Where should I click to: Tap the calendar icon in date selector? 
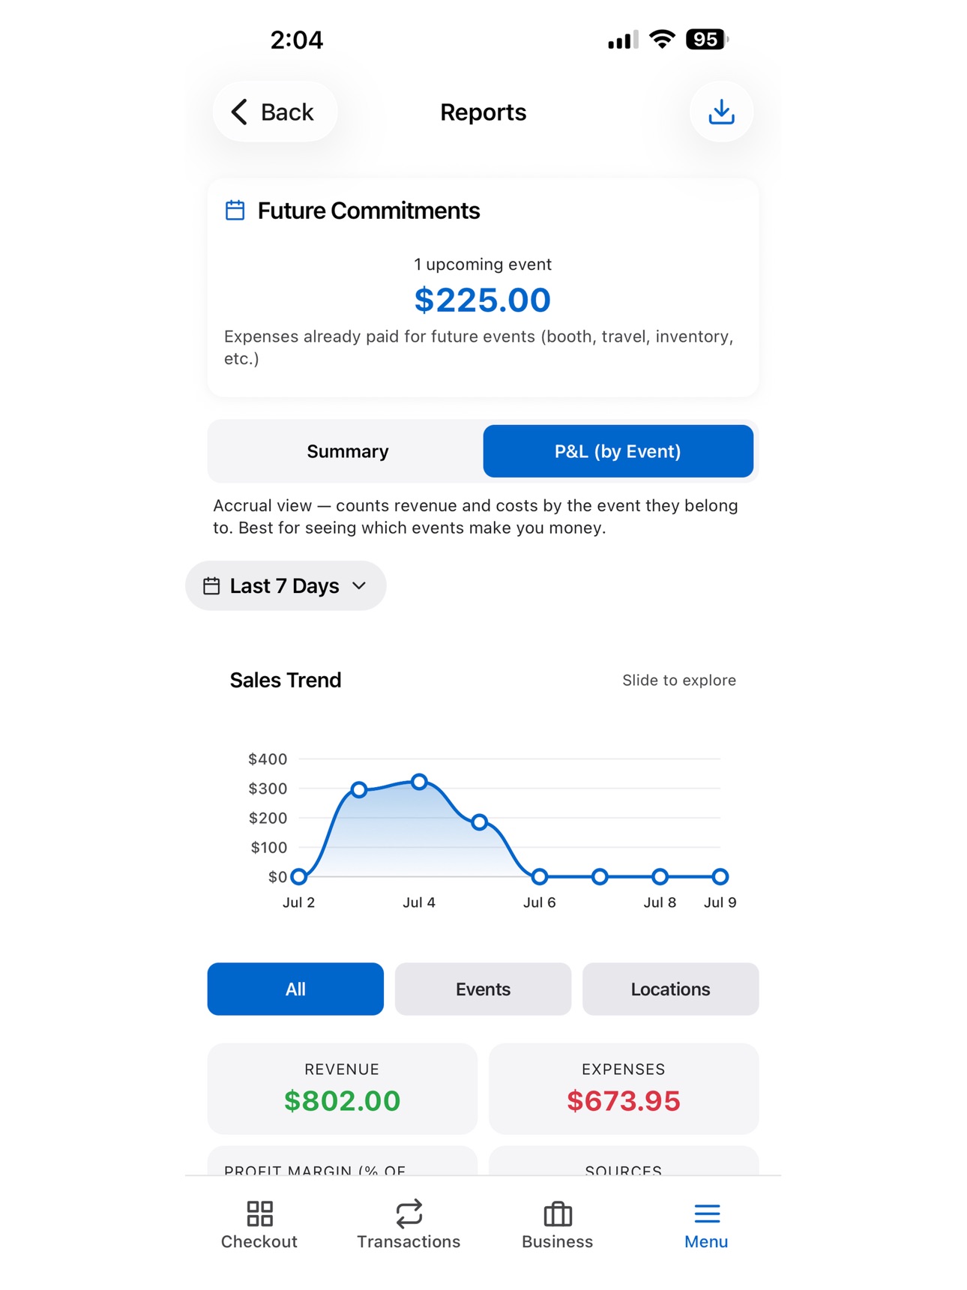point(211,585)
